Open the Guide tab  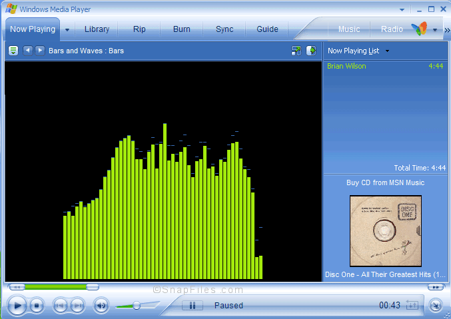(x=268, y=29)
